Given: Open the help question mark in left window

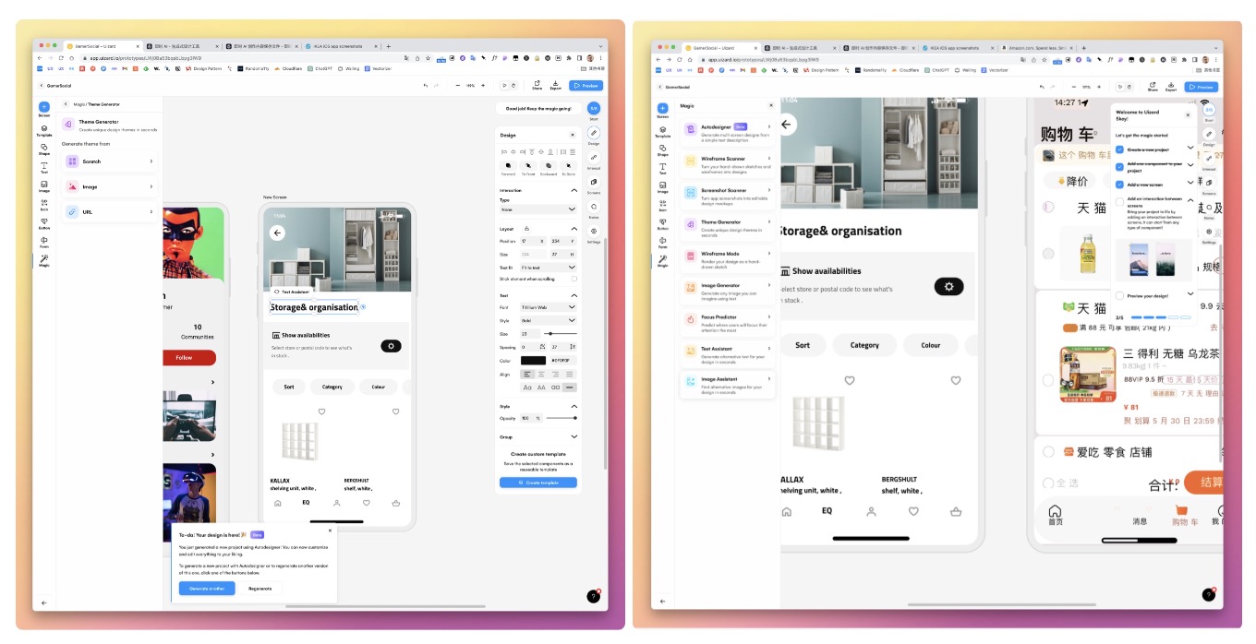Looking at the screenshot, I should click(594, 597).
